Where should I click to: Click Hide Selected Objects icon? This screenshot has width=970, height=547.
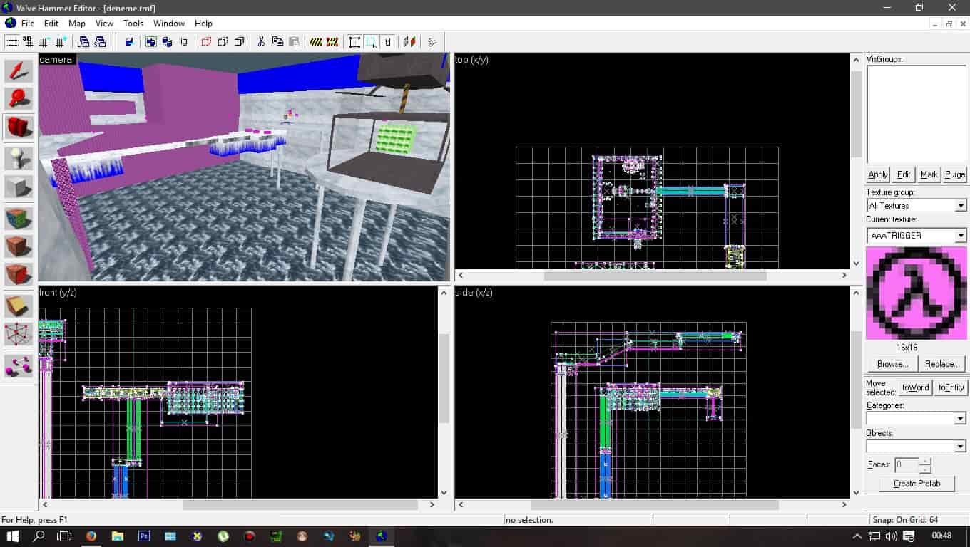click(206, 42)
